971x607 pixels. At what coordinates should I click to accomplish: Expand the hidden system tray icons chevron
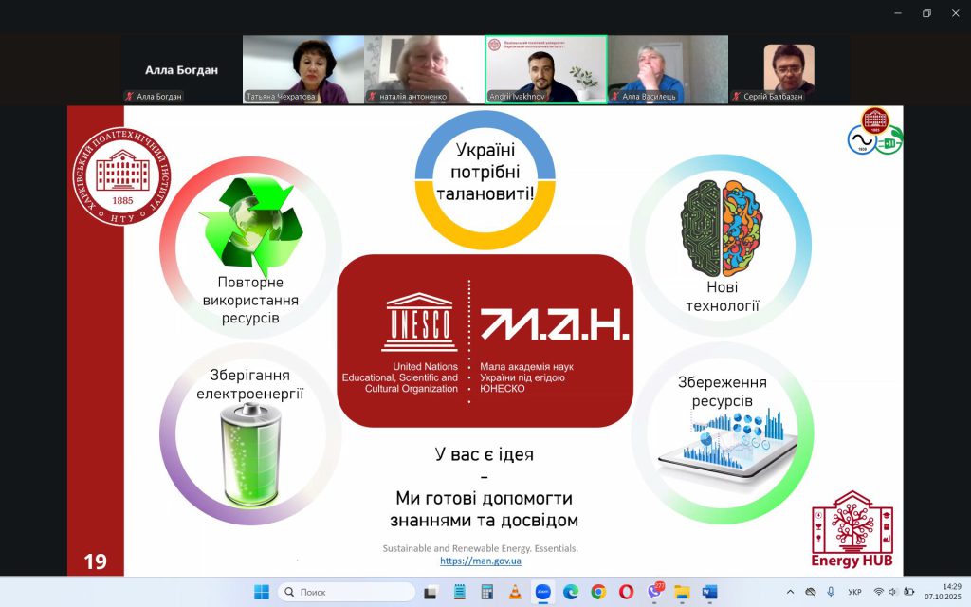[790, 592]
